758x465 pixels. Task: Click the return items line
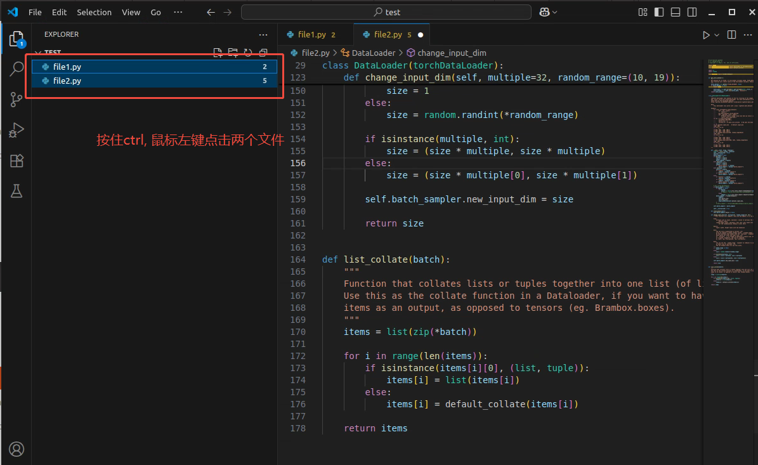point(376,428)
